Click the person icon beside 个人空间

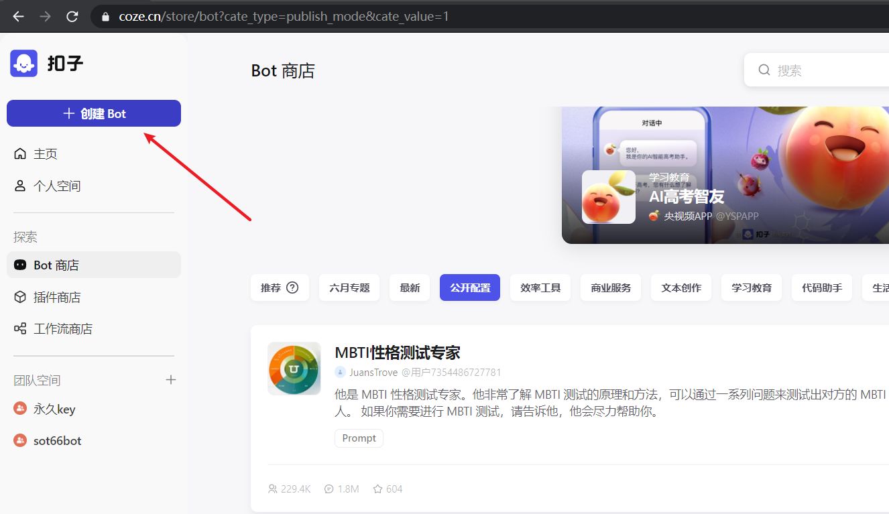20,186
